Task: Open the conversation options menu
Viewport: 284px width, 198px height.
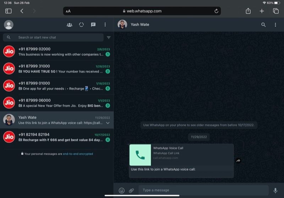Action: click(275, 24)
